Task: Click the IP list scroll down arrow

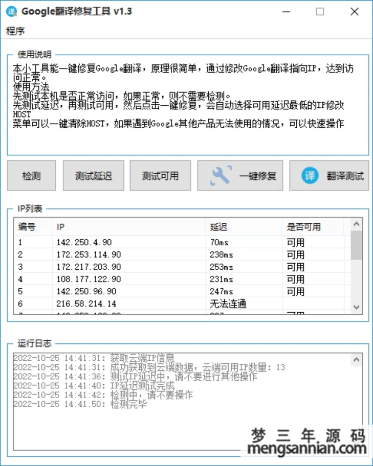Action: tap(356, 307)
